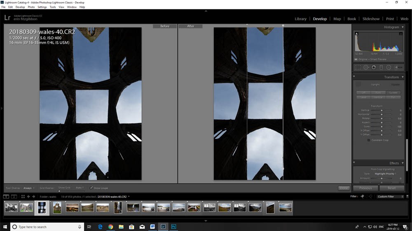The image size is (412, 231).
Task: Click the Vertical upright button
Action: 378,97
